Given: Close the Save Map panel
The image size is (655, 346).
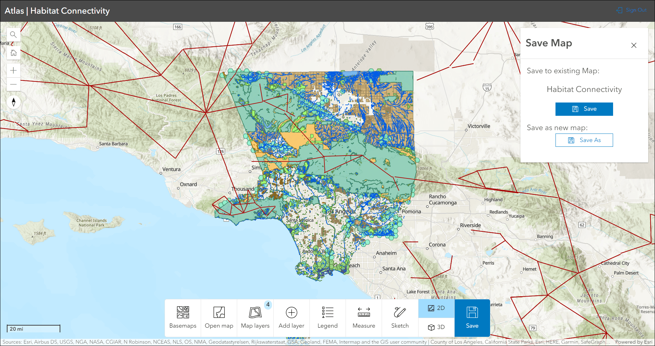Looking at the screenshot, I should point(634,45).
